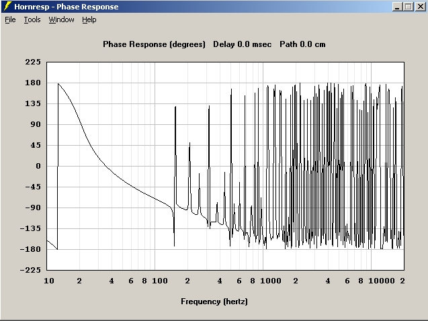Click the 100 frequency axis label

coord(160,281)
